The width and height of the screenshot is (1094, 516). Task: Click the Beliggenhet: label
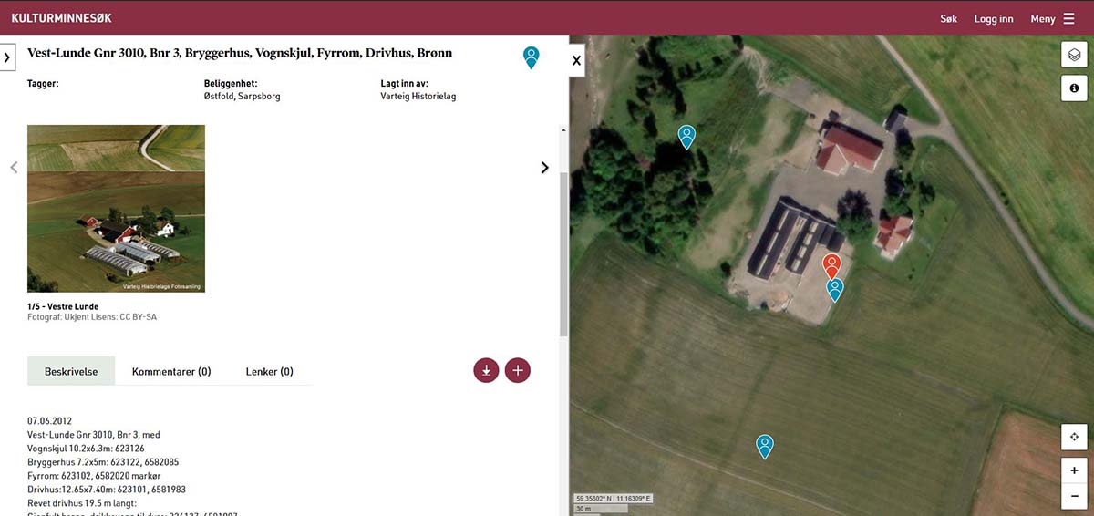coord(231,83)
